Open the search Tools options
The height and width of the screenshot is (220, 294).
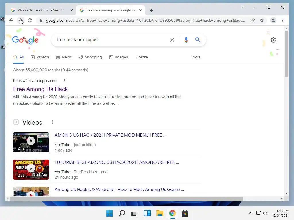[x=195, y=57]
